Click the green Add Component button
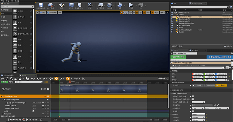The width and height of the screenshot is (233, 122). tap(178, 57)
